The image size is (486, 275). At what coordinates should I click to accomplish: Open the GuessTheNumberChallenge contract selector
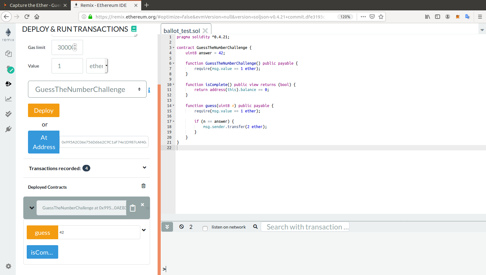(87, 89)
